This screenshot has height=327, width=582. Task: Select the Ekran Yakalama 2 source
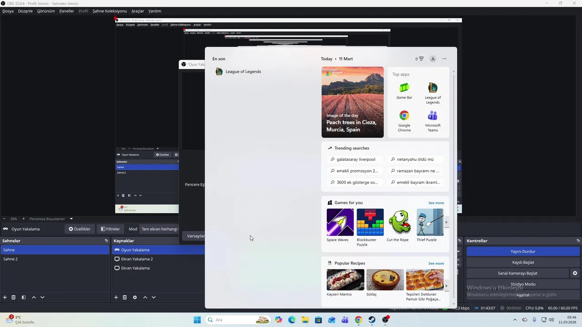point(158,259)
